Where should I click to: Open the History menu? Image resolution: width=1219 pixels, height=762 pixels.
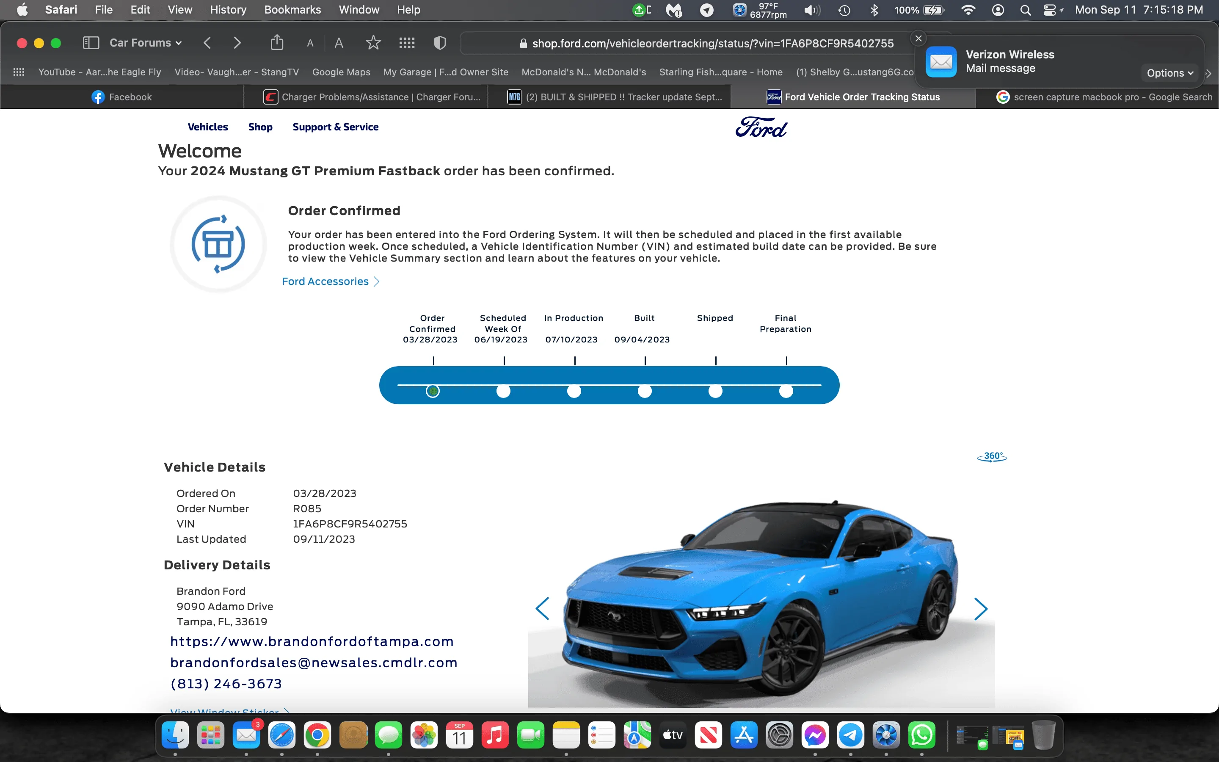click(228, 10)
